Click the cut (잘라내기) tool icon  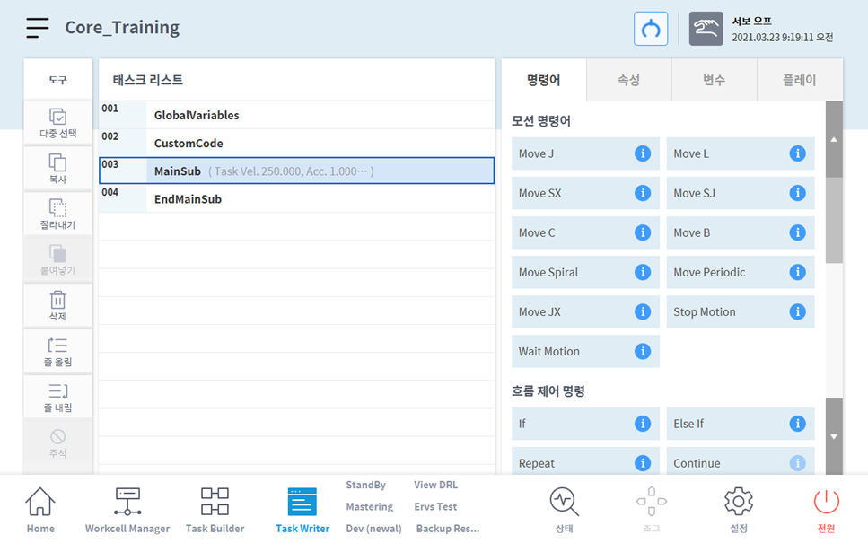click(57, 214)
